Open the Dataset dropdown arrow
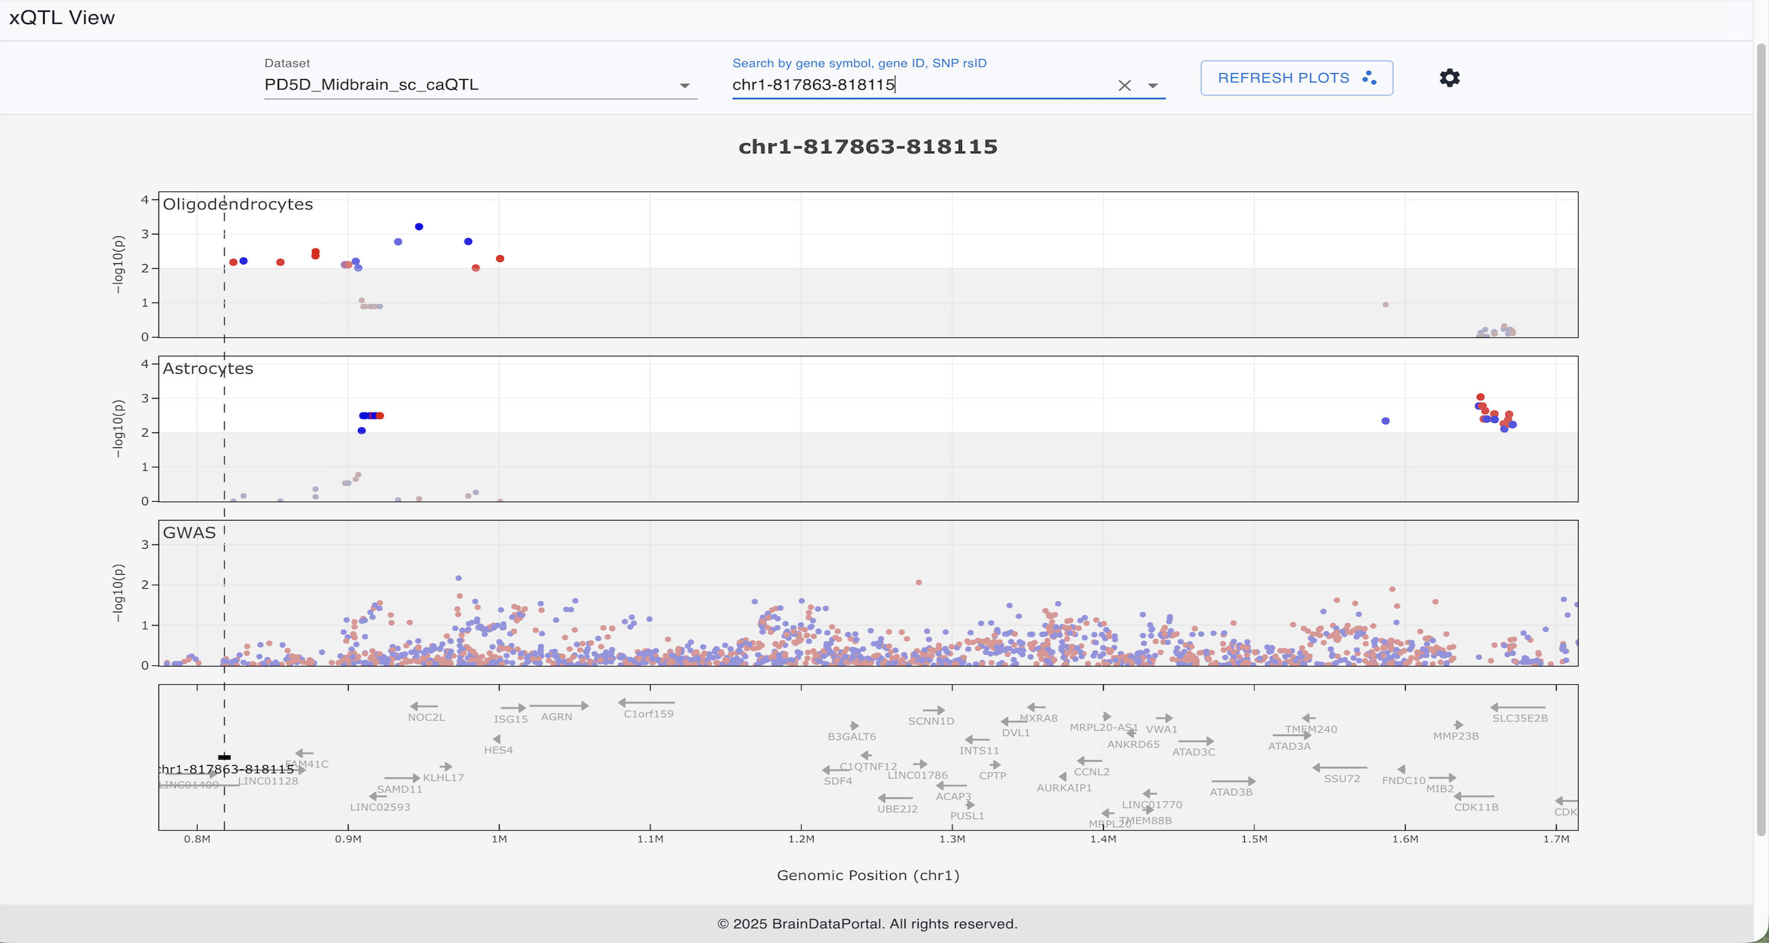Screen dimensions: 1769x943 [x=684, y=86]
